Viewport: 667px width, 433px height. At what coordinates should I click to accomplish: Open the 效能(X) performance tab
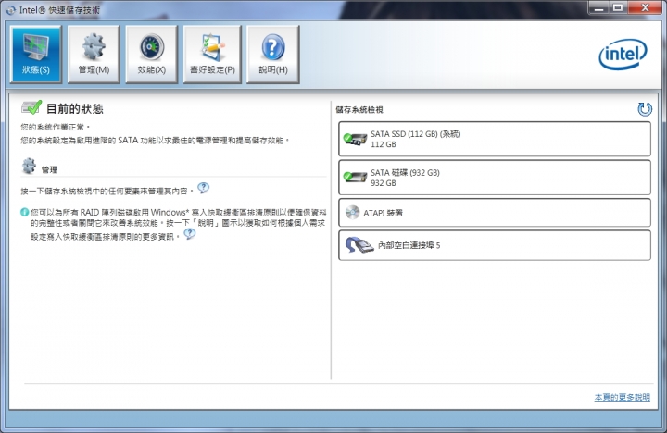coord(151,54)
